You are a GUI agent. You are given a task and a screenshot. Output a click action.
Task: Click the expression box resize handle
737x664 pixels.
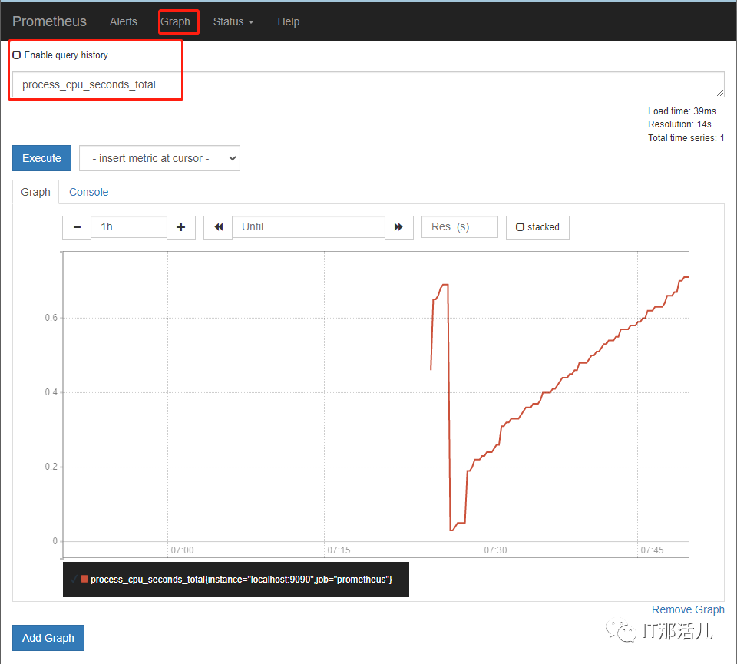pos(720,93)
